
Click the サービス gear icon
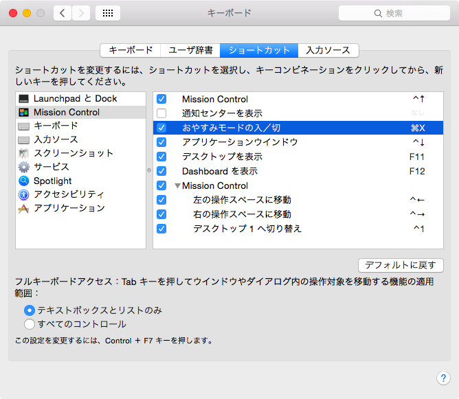24,167
